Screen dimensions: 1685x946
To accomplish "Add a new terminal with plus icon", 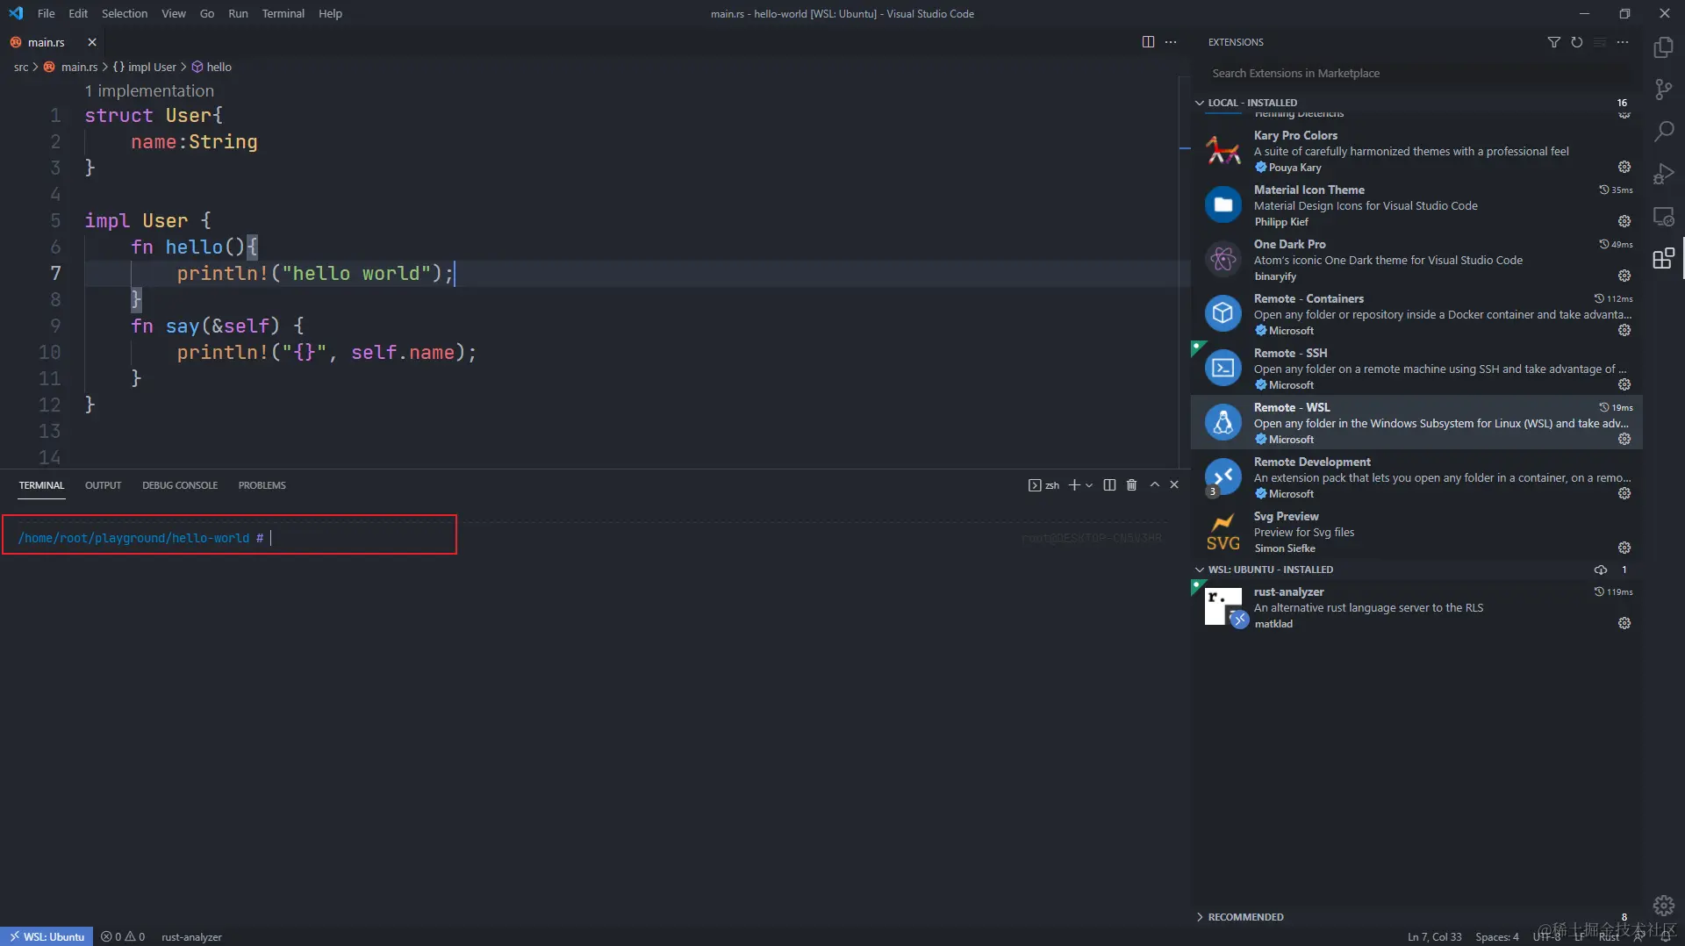I will pyautogui.click(x=1073, y=485).
